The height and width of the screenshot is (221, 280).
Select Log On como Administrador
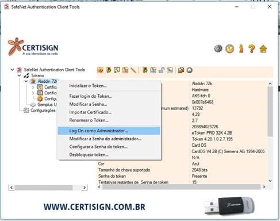coord(109,131)
